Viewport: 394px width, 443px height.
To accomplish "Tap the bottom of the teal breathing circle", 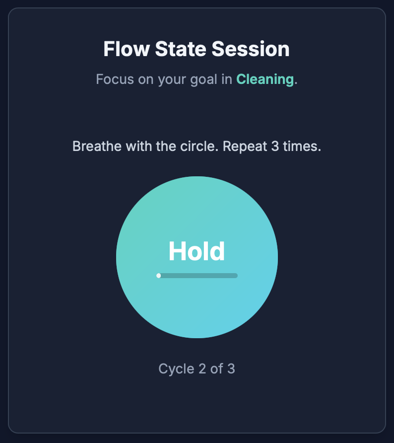I will (x=197, y=330).
